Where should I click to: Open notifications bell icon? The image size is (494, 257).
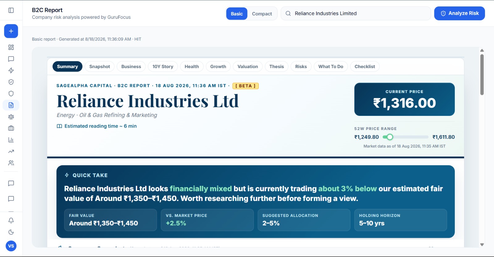pyautogui.click(x=11, y=220)
